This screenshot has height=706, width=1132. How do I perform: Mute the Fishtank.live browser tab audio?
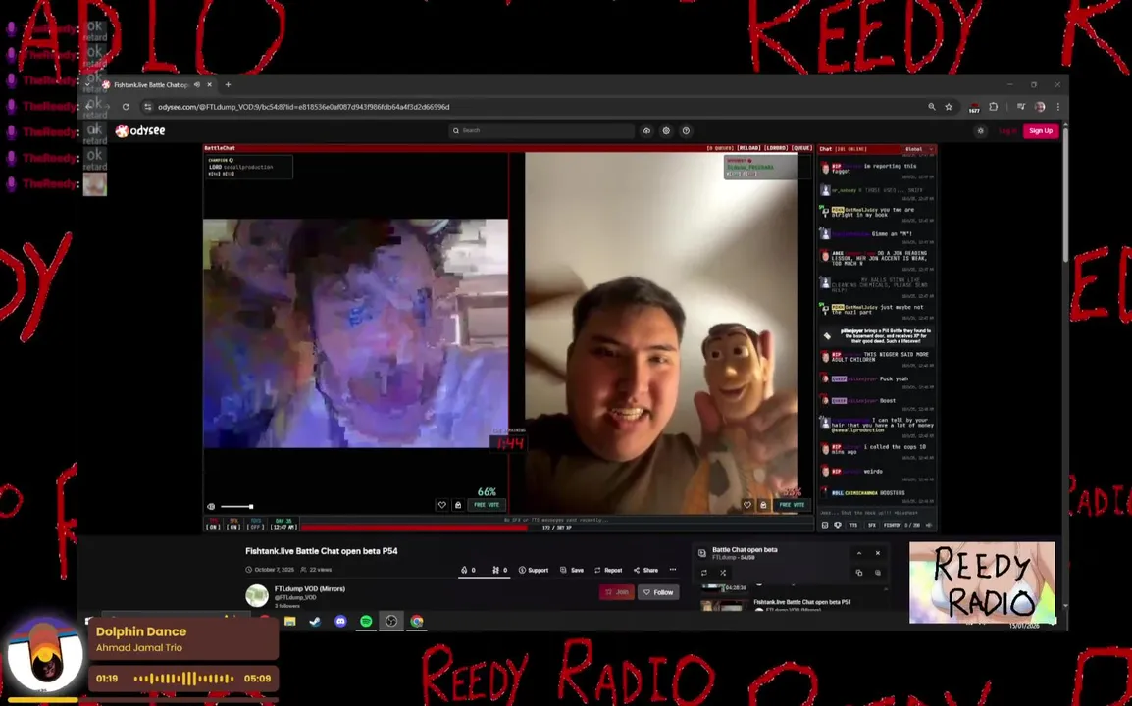click(197, 84)
